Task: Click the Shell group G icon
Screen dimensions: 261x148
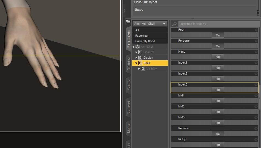Action: (x=140, y=63)
